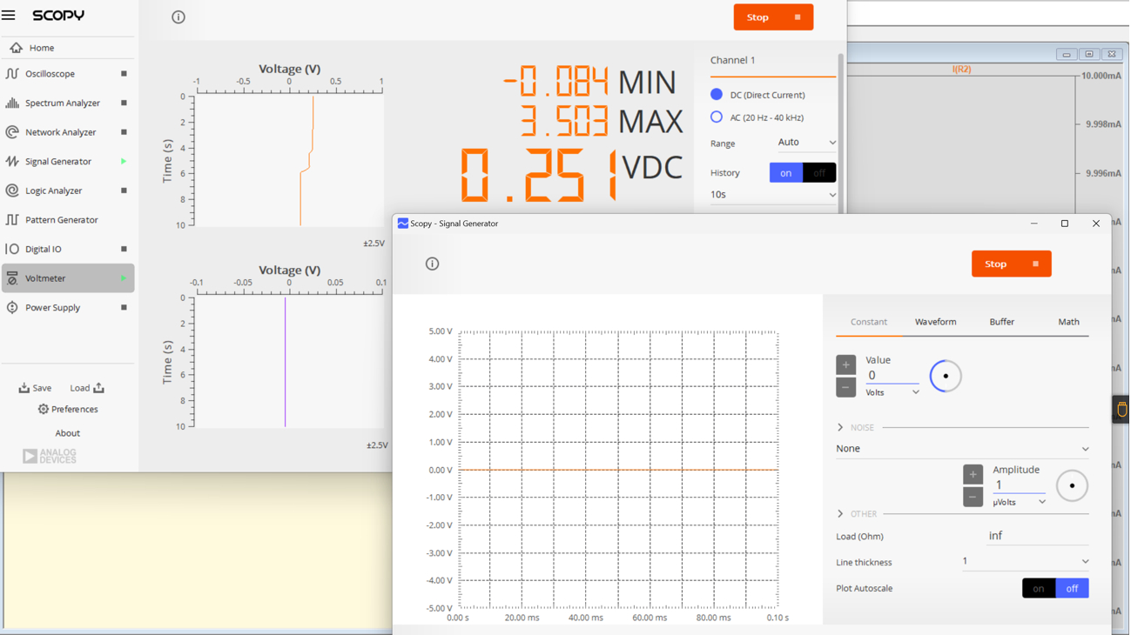Open the Range Auto dropdown
The image size is (1131, 635).
point(806,143)
